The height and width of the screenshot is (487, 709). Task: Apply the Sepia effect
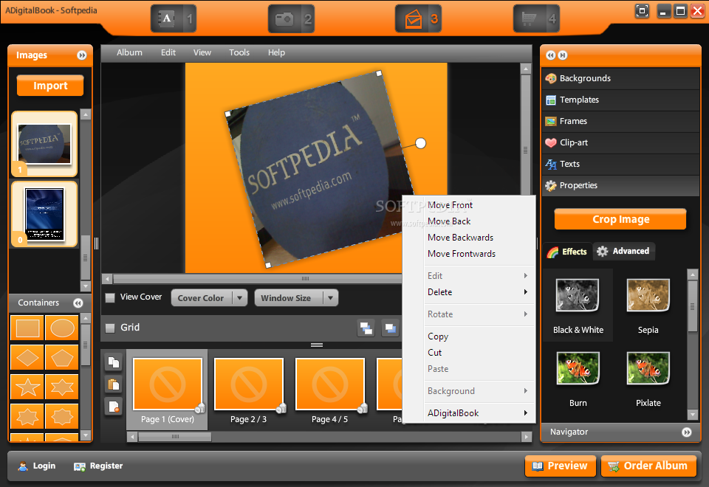click(x=648, y=305)
